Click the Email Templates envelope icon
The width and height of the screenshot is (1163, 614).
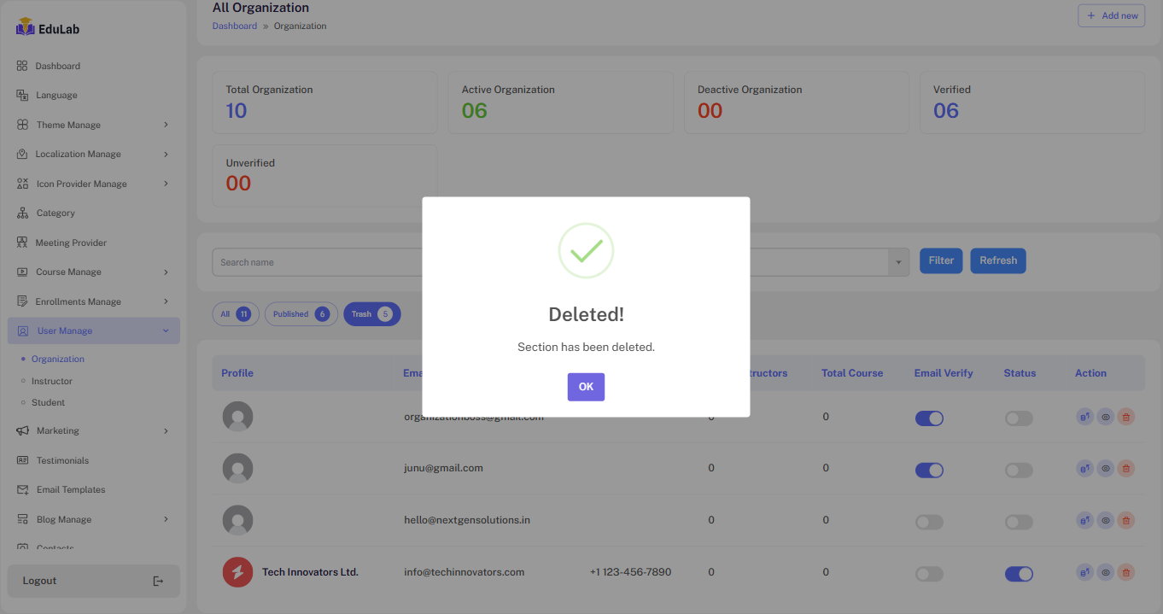22,490
